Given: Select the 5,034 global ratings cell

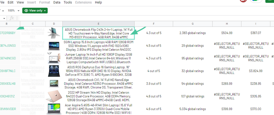Looking at the screenshot, I should [x=193, y=109].
